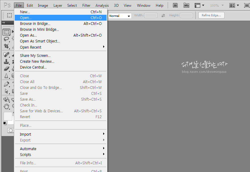
Task: Click Open... in the File menu
Action: click(26, 18)
